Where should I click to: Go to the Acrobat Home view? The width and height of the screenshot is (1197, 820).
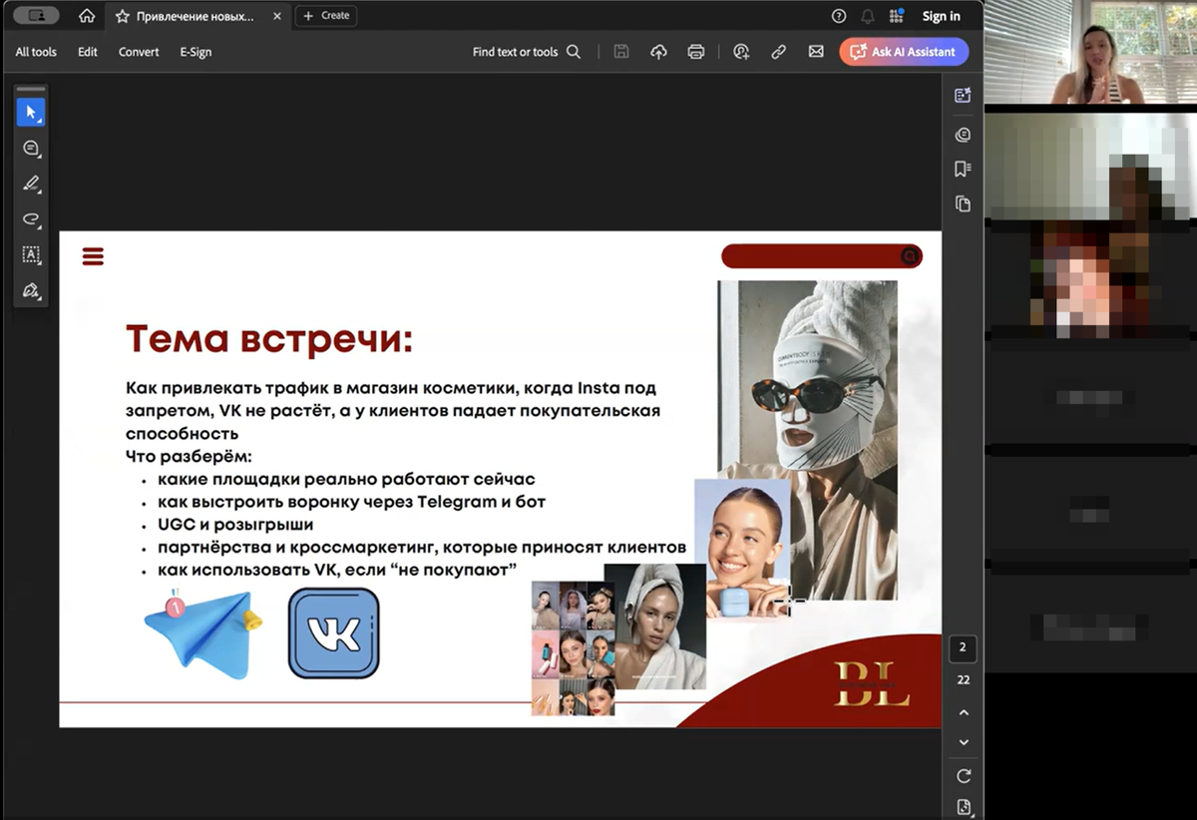click(87, 16)
